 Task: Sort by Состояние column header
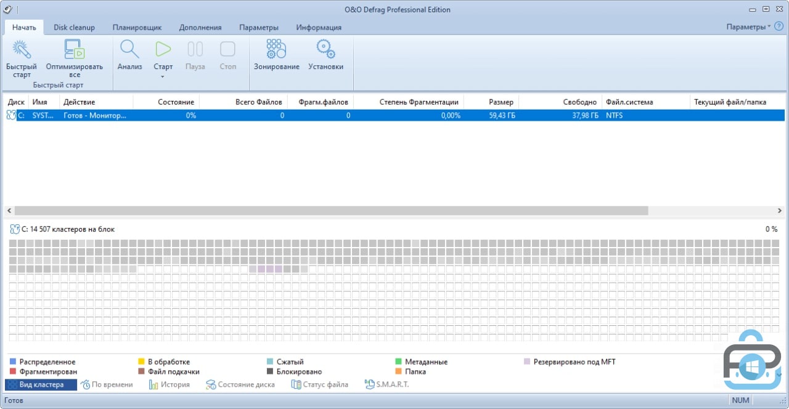point(166,102)
